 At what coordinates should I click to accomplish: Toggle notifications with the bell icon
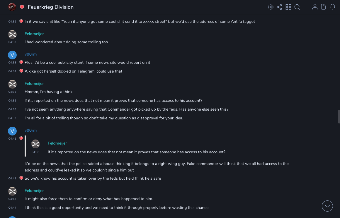333,7
